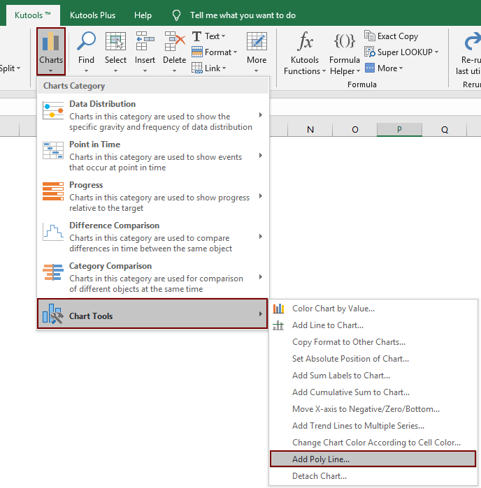Select column O header
Image resolution: width=481 pixels, height=488 pixels.
[354, 129]
